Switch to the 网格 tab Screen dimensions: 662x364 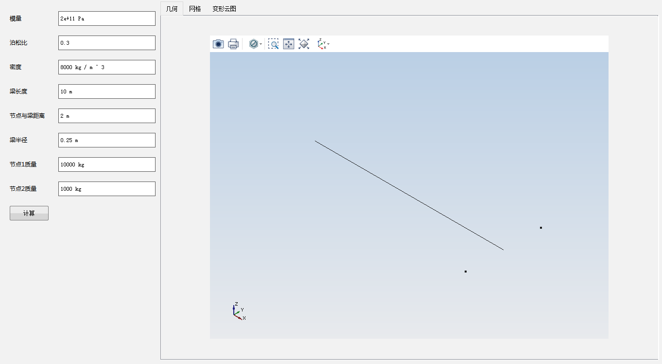(x=195, y=9)
